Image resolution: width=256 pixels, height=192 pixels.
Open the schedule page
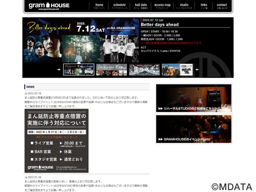tap(119, 6)
